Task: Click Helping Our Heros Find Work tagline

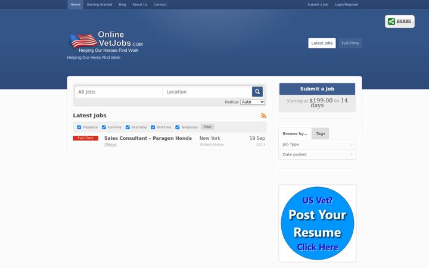Action: (x=94, y=58)
